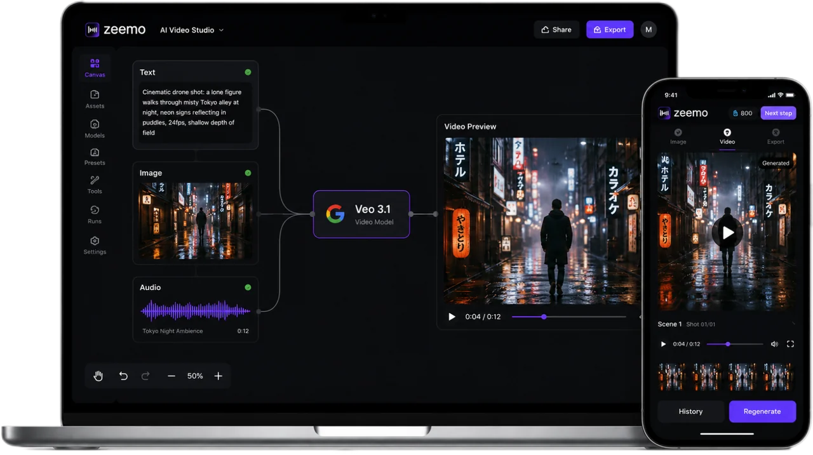Click the 50% zoom level value
This screenshot has width=813, height=455.
pyautogui.click(x=195, y=376)
